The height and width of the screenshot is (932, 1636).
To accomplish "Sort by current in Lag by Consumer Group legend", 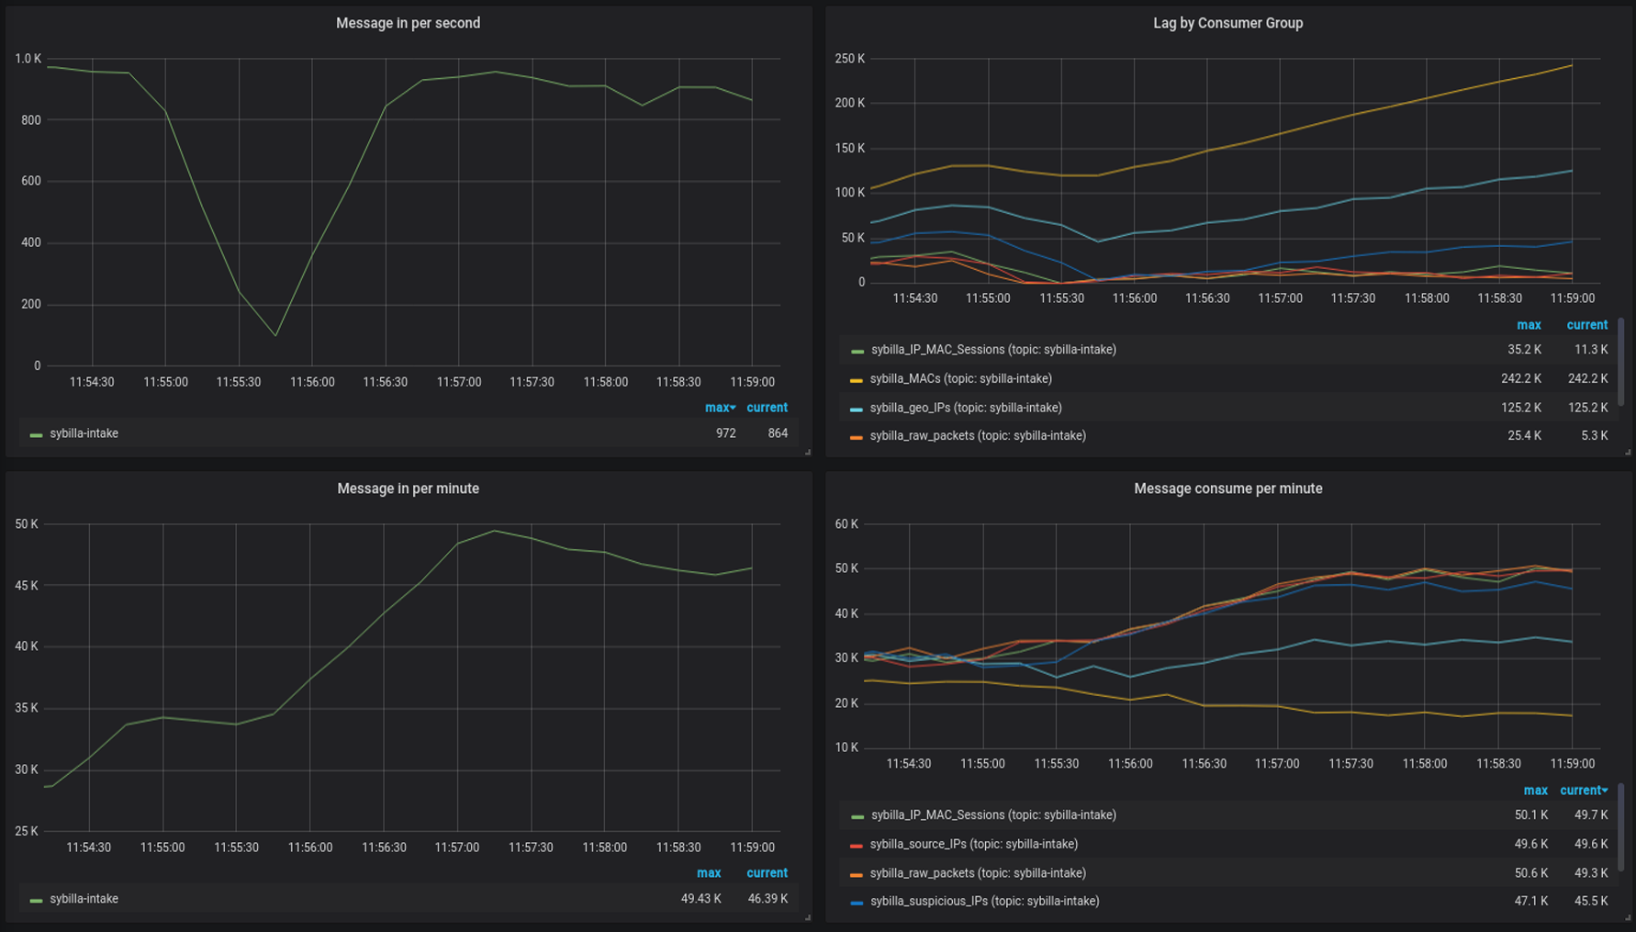I will coord(1586,325).
